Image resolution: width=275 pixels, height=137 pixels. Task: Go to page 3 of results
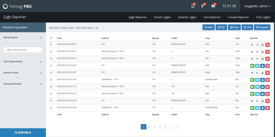point(155,127)
